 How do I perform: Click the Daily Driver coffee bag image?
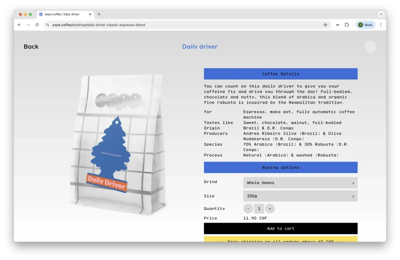pos(117,144)
